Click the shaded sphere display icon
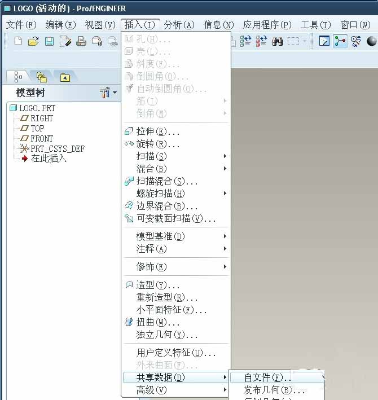The height and width of the screenshot is (400, 378). (x=372, y=41)
